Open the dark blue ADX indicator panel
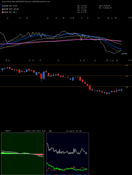Screen dimensions: 132x175 coord(68,154)
